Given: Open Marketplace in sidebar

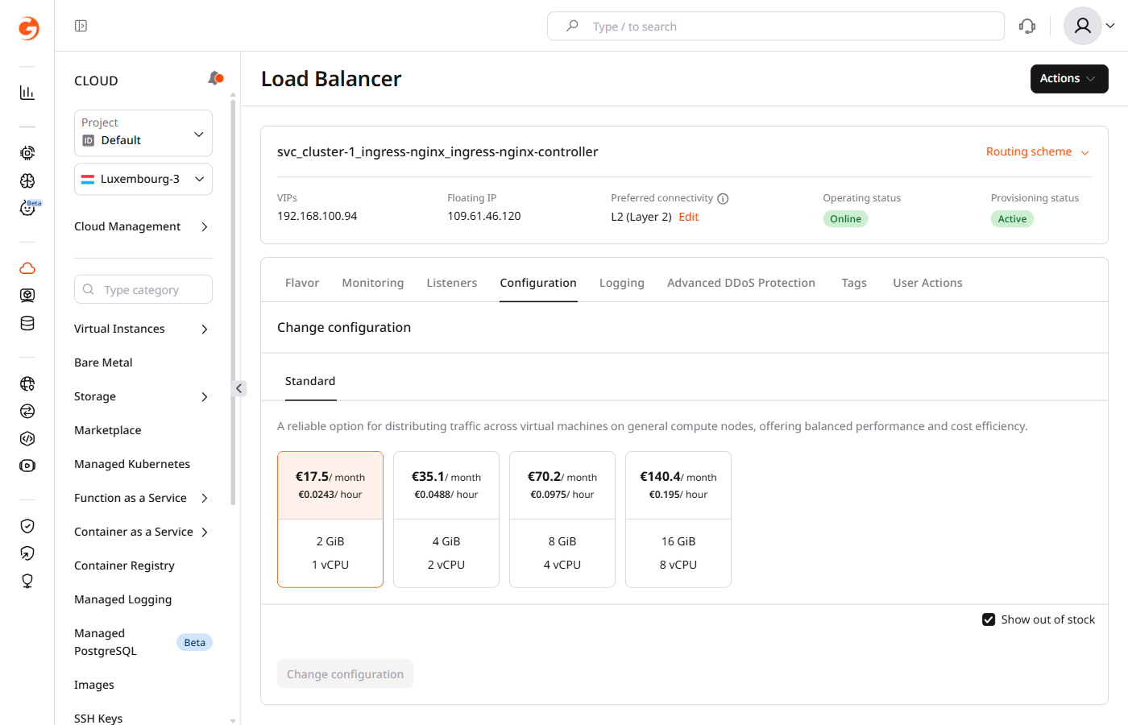Looking at the screenshot, I should (x=108, y=430).
